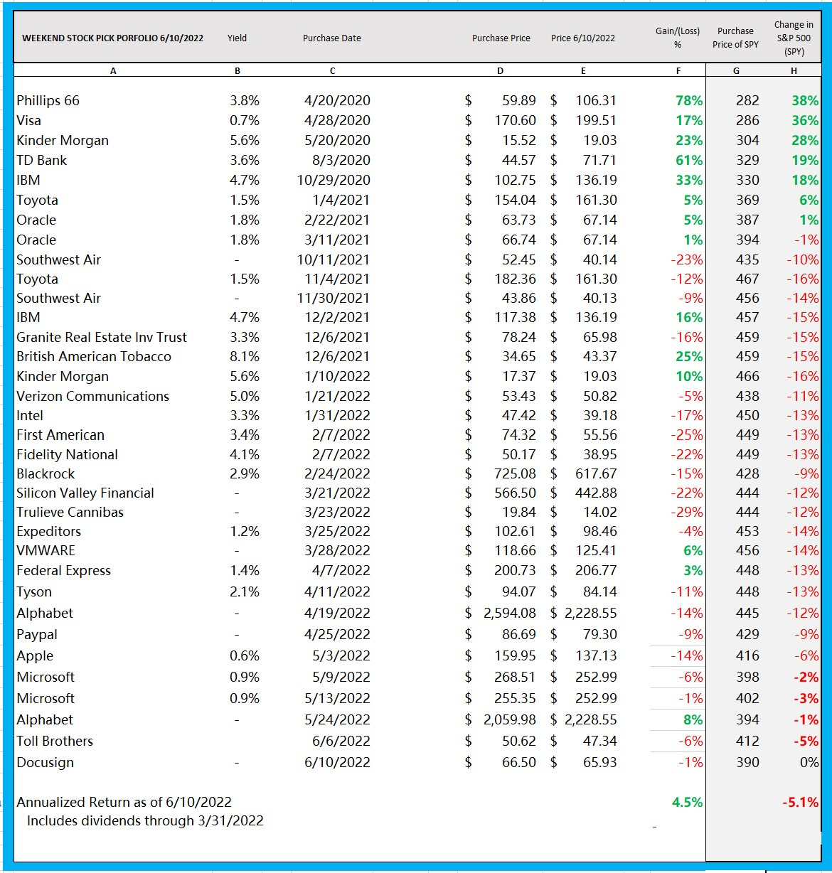The height and width of the screenshot is (873, 832).
Task: Select the -5.1% annualized S&P return
Action: [x=800, y=802]
